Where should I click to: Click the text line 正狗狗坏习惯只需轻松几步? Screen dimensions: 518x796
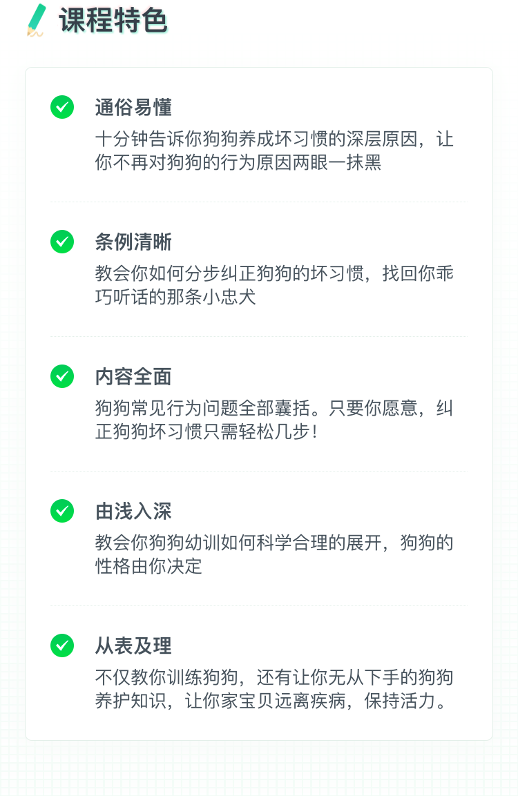click(207, 431)
